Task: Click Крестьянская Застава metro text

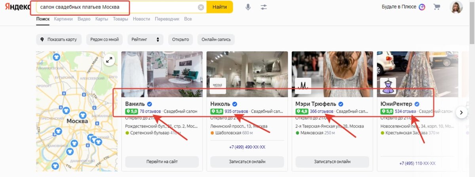Action: [x=407, y=133]
